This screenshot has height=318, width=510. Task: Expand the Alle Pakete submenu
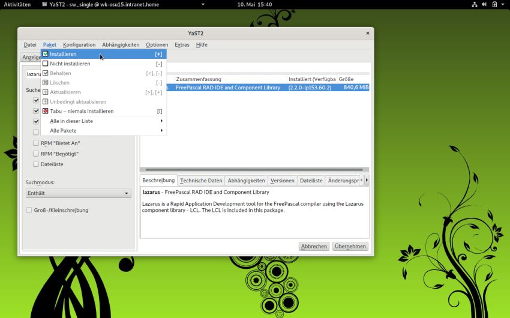click(104, 130)
